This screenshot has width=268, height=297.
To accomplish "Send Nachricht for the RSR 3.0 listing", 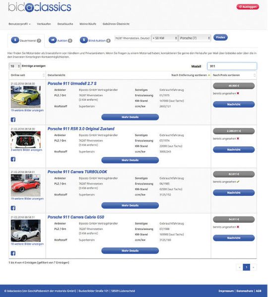I will (x=234, y=150).
